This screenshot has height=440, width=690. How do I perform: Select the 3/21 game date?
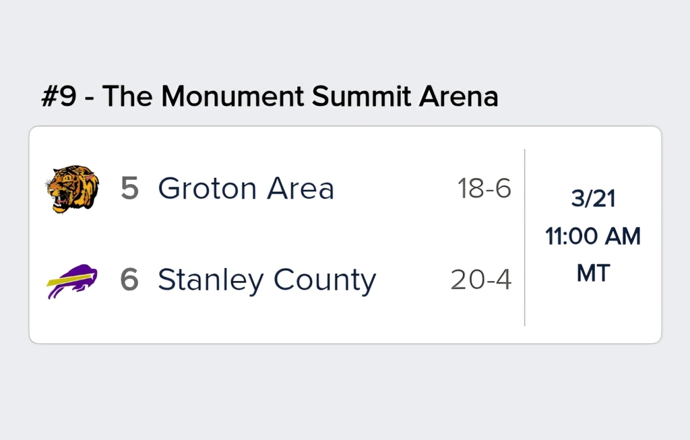[x=592, y=197]
